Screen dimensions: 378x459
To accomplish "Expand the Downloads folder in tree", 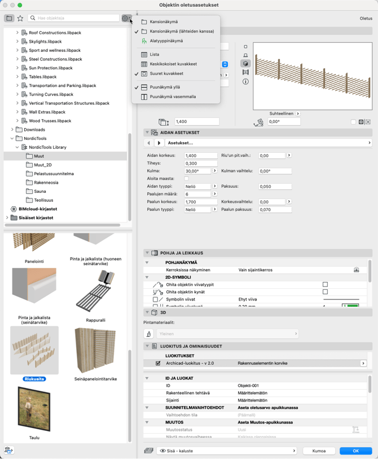I will [12, 130].
